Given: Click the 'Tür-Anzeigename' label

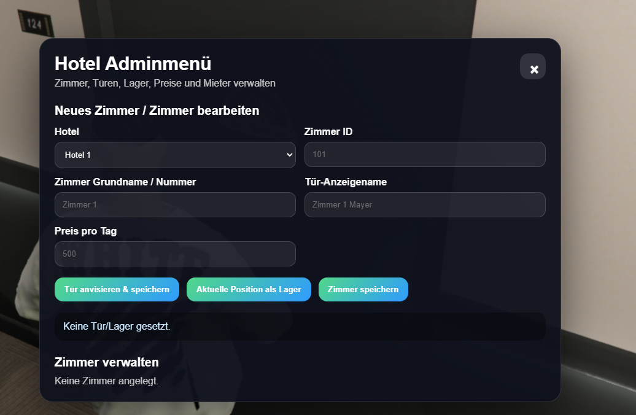Looking at the screenshot, I should point(346,182).
